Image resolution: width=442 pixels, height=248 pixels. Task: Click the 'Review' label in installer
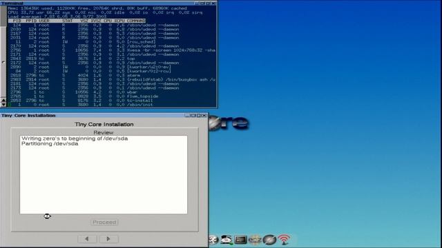[x=104, y=132]
